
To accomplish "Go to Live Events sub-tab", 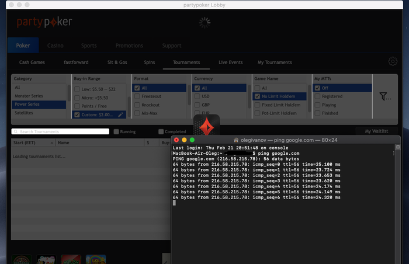I will pyautogui.click(x=231, y=62).
